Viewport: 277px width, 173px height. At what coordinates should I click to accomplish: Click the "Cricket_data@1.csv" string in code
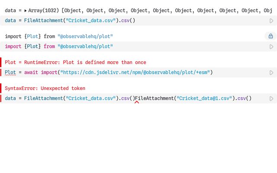204,99
